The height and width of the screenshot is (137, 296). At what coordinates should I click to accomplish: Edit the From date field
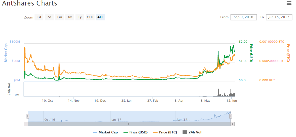coord(243,17)
